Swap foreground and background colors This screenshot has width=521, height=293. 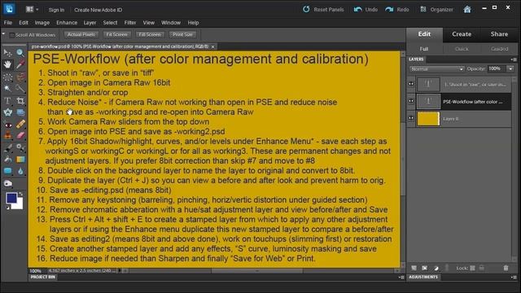(20, 194)
